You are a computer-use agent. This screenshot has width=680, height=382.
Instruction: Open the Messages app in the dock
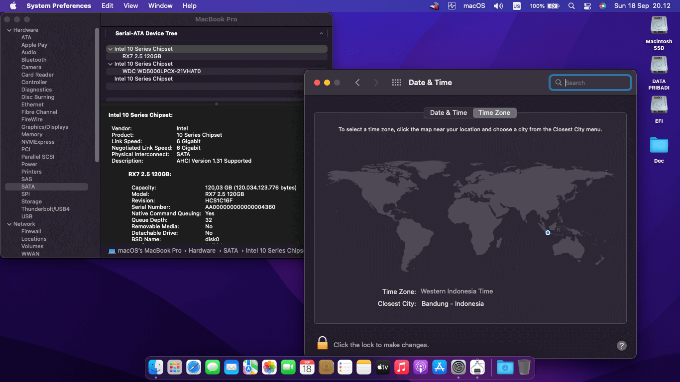click(213, 368)
